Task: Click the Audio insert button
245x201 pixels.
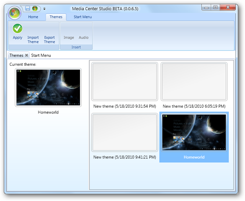Action: pyautogui.click(x=83, y=37)
